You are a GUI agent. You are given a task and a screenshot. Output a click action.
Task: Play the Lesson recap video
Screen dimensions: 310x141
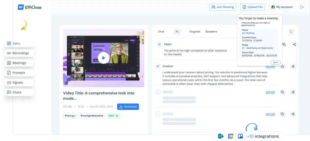click(104, 58)
